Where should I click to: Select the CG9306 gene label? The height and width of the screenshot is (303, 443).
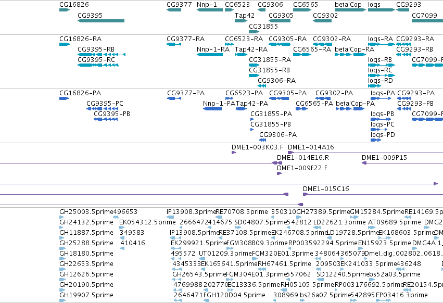coord(270,5)
